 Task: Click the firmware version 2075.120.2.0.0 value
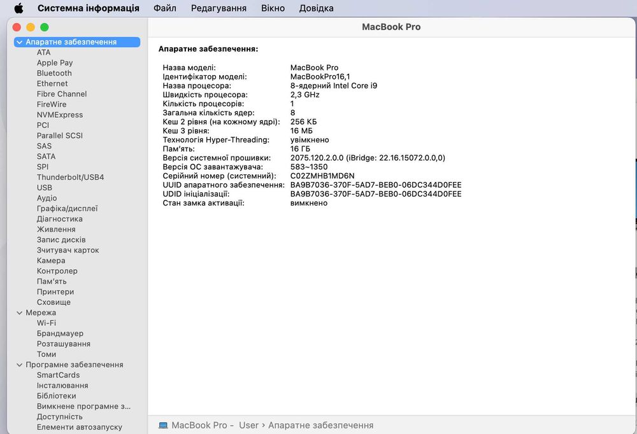[x=368, y=158]
